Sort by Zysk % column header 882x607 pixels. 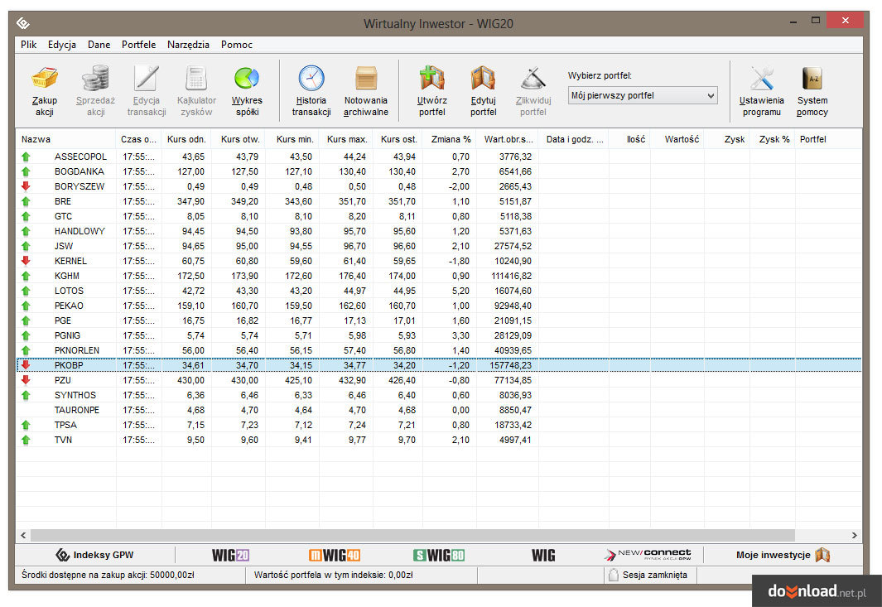pyautogui.click(x=773, y=139)
